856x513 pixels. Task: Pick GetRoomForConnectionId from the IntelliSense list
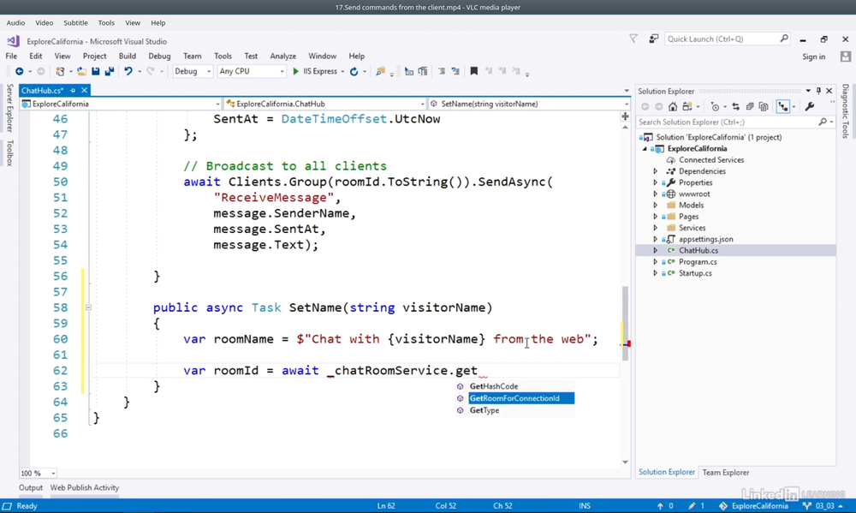[x=514, y=398]
